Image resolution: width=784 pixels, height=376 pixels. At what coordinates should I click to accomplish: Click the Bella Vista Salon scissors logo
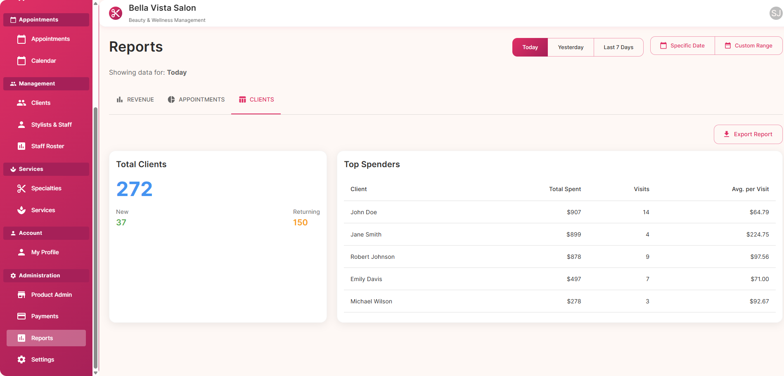point(116,13)
